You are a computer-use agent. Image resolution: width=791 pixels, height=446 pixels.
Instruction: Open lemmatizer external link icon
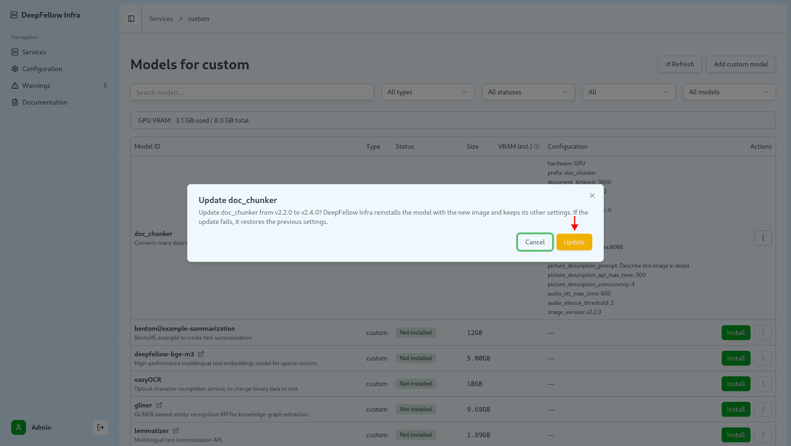tap(176, 431)
